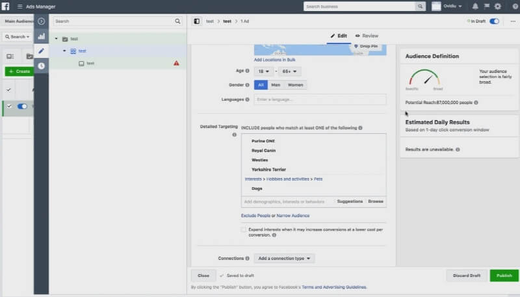Select Women gender option

(x=296, y=85)
